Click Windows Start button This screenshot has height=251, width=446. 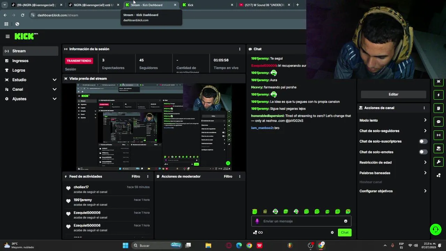125,245
